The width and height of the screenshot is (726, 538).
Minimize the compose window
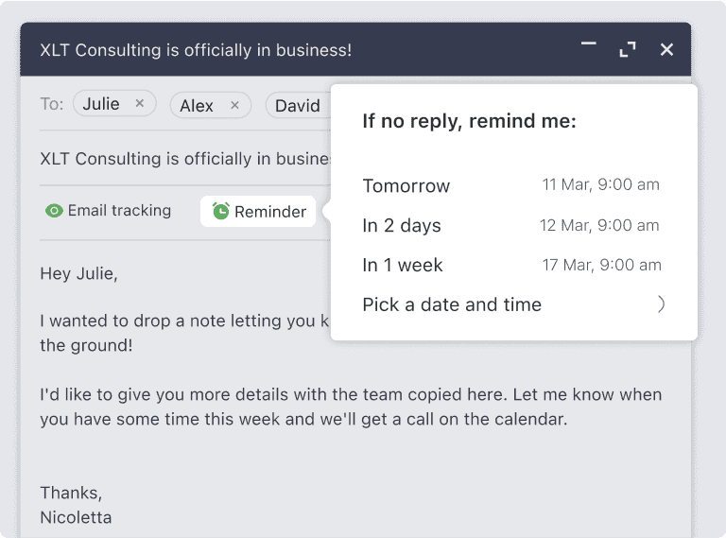click(589, 44)
